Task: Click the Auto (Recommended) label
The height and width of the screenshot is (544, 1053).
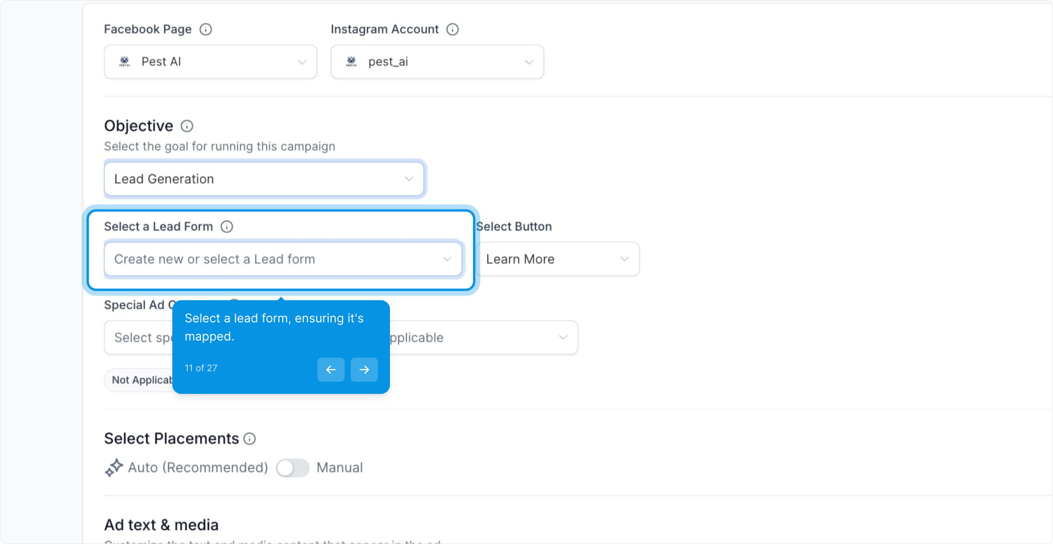Action: coord(198,468)
